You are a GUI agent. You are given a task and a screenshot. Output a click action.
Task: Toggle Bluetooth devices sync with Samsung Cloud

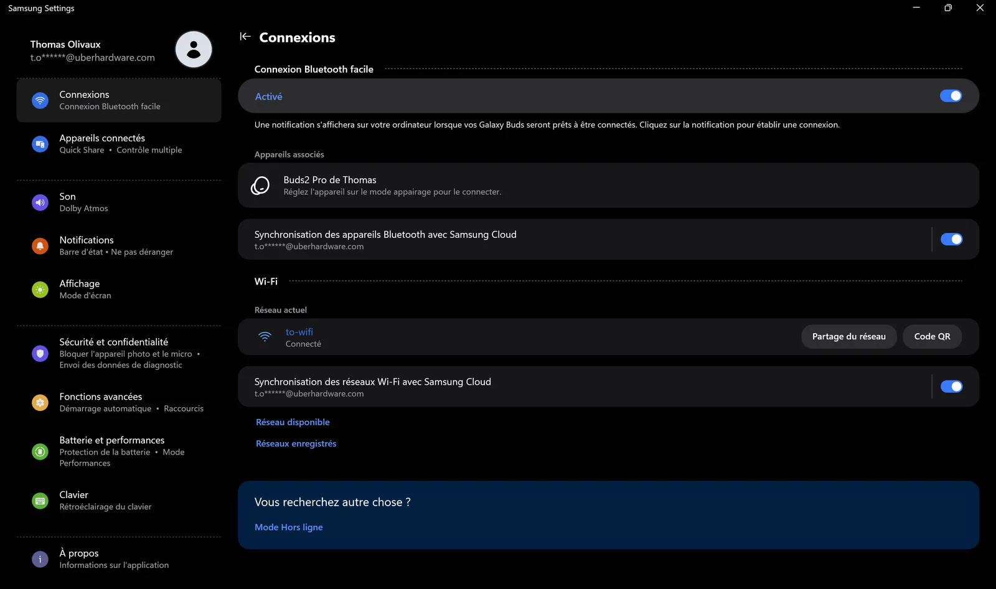951,239
